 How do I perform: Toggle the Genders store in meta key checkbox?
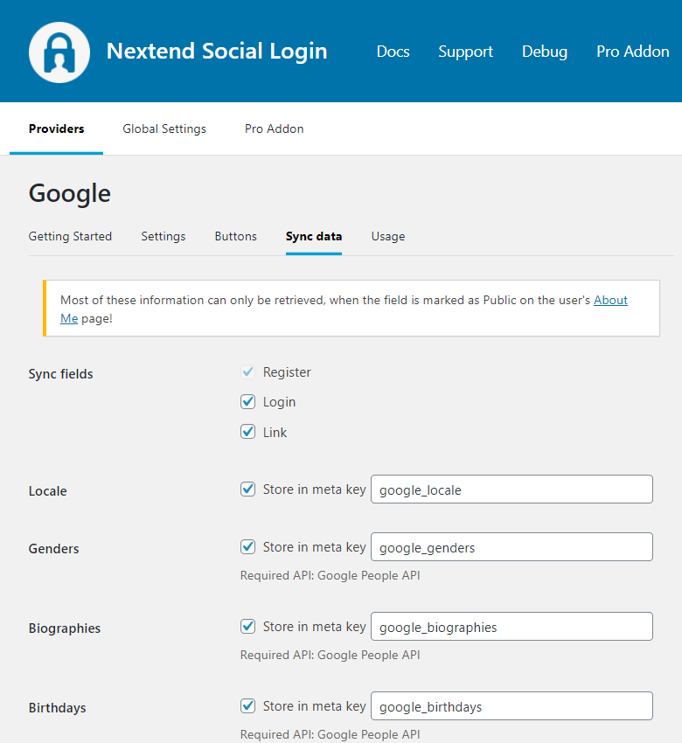[248, 547]
